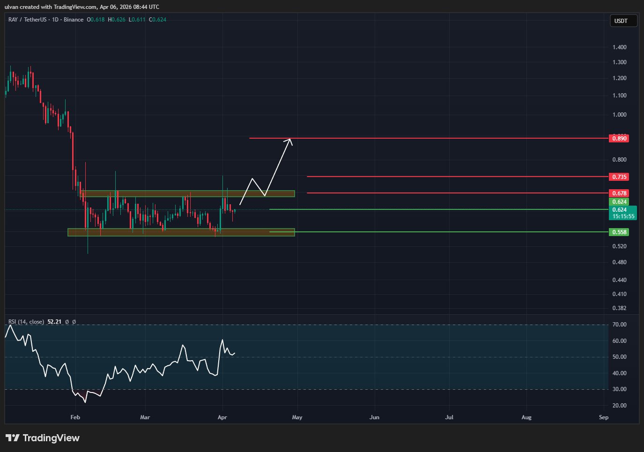Screen dimensions: 644x452
Task: Click the 1.000 mark on price axis
Action: pyautogui.click(x=619, y=115)
